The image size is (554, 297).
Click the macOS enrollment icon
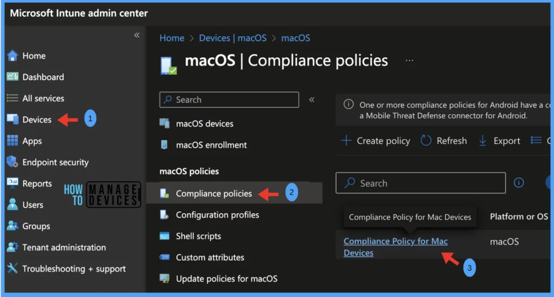(x=164, y=144)
